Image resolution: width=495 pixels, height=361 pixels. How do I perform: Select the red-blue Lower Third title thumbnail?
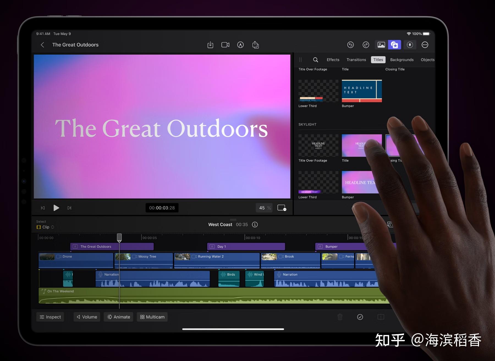click(x=318, y=91)
